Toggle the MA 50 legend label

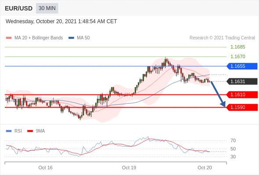point(83,38)
